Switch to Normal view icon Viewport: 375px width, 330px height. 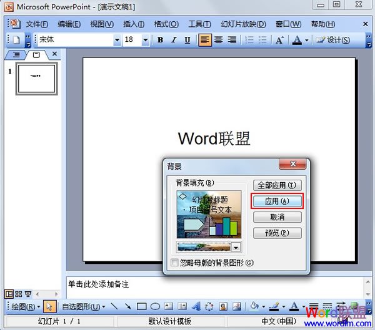tap(9, 294)
